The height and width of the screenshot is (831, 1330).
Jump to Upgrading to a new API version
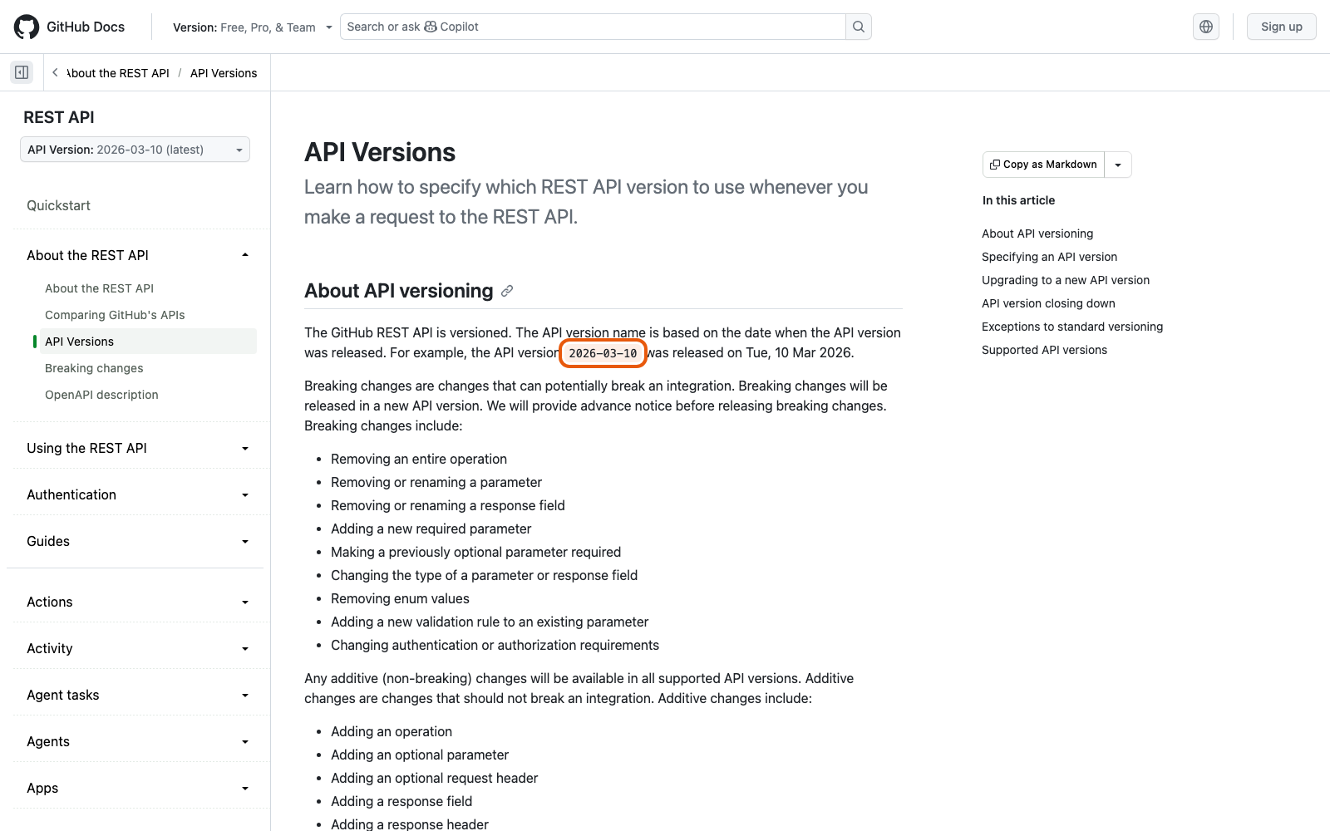point(1066,280)
